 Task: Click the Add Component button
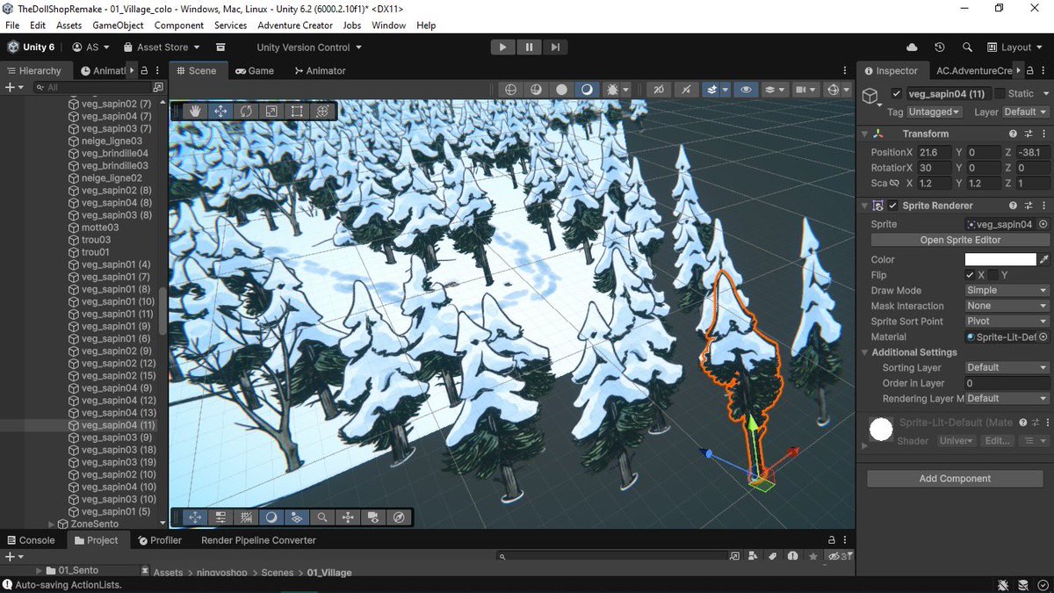[955, 479]
